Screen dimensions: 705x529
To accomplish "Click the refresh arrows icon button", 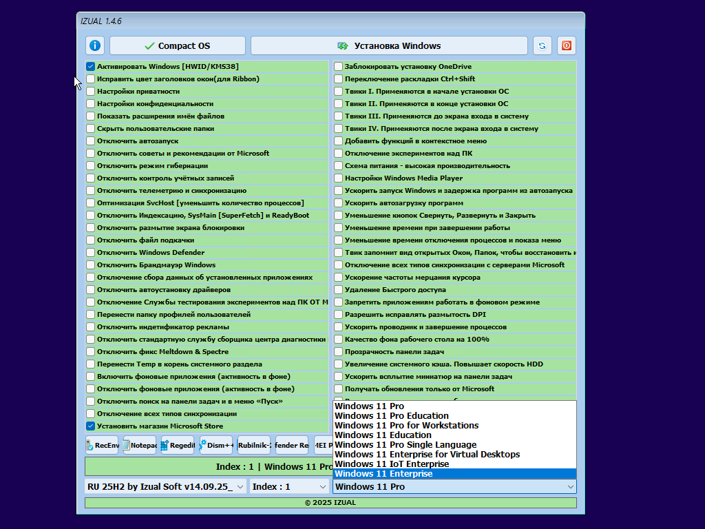I will 543,45.
